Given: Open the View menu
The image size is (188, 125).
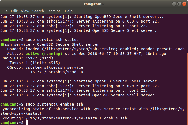Looking at the screenshot, I should pyautogui.click(x=25, y=11).
